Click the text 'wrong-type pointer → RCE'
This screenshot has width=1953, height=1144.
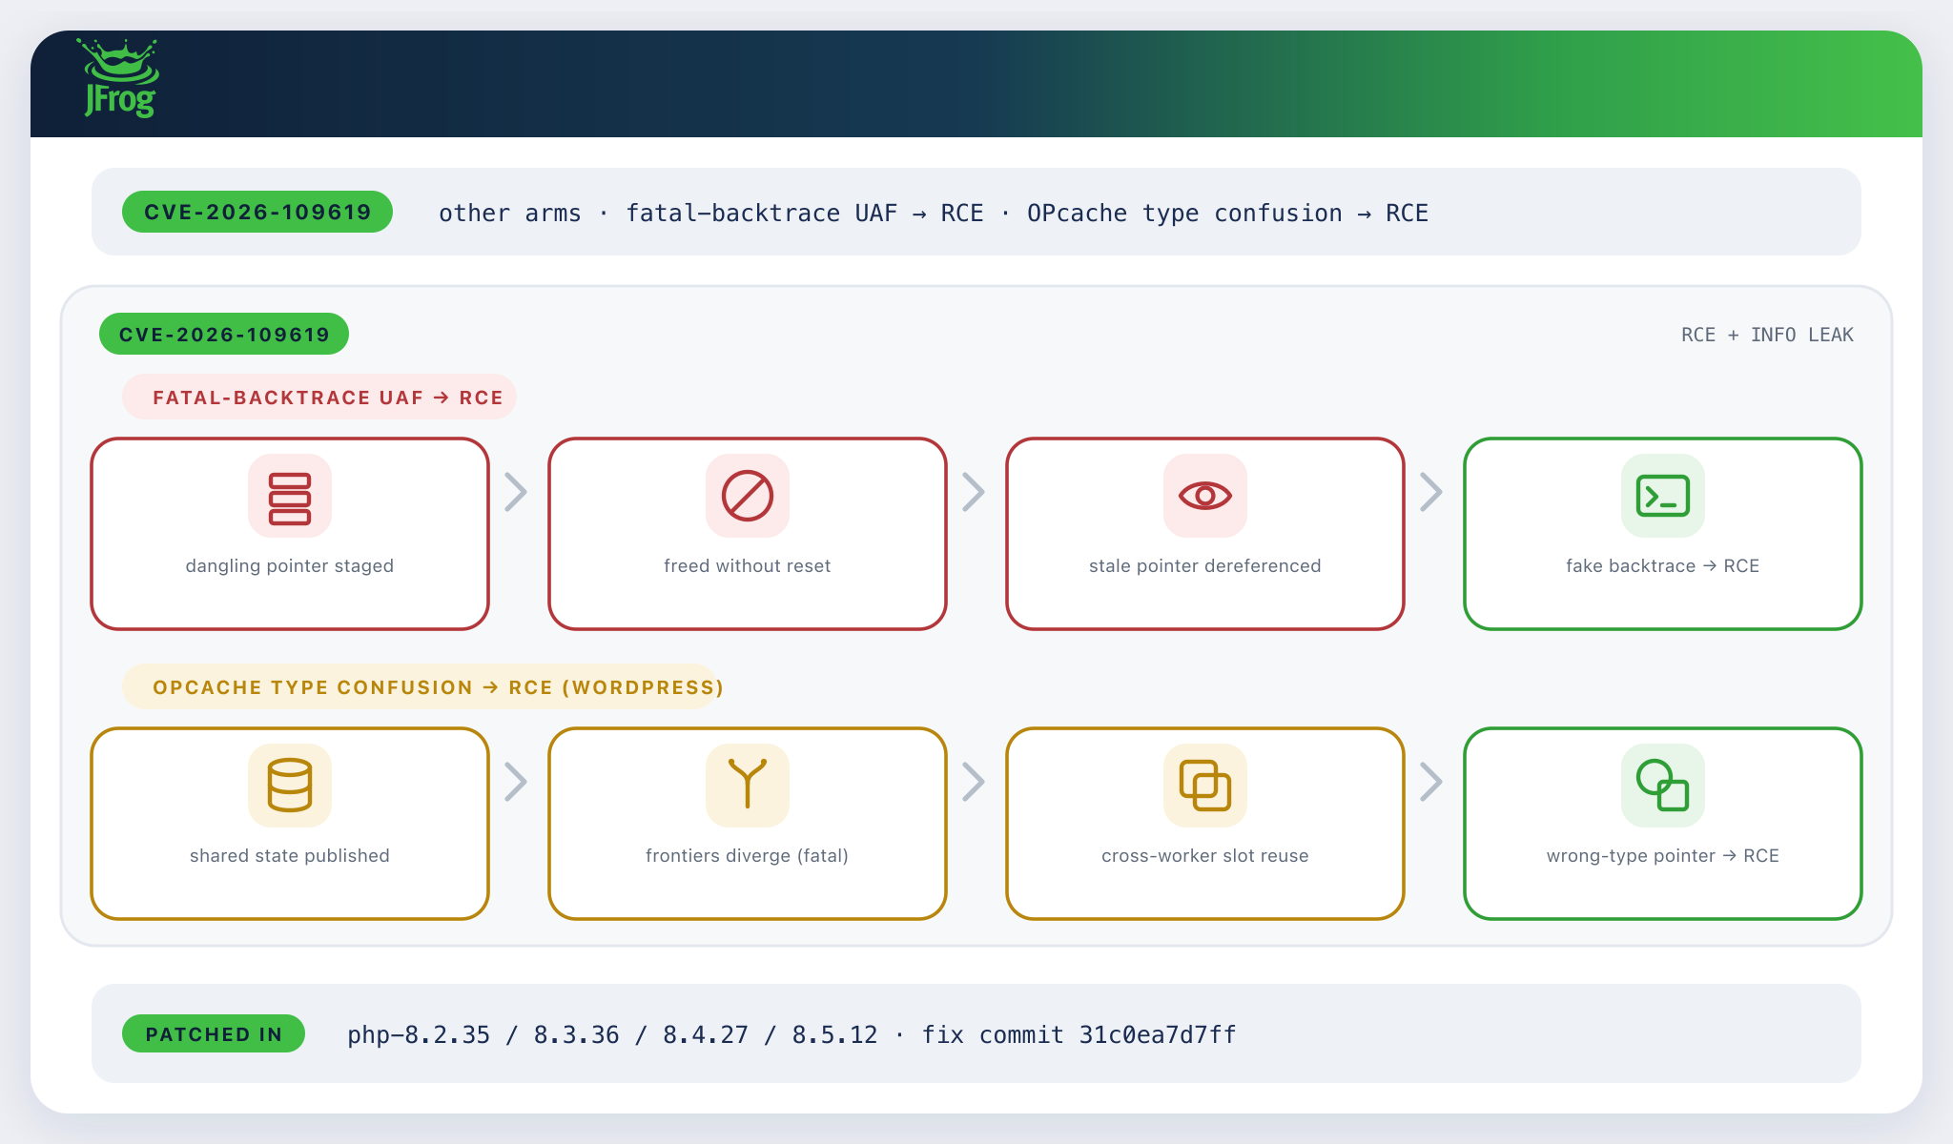[1663, 855]
